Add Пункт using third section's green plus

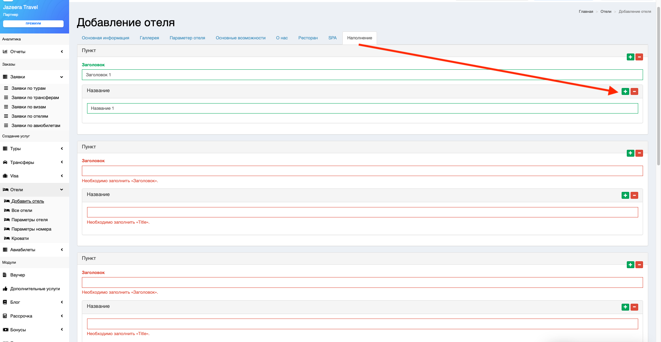[630, 265]
